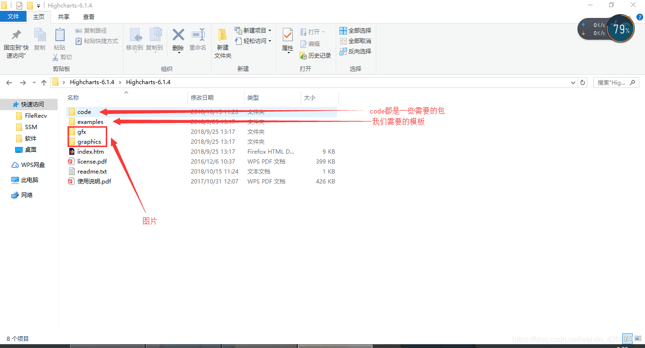This screenshot has width=645, height=348.
Task: Switch to the 查看 View tab
Action: (89, 17)
